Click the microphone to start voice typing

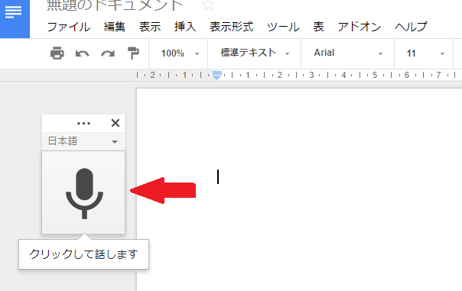pyautogui.click(x=83, y=192)
